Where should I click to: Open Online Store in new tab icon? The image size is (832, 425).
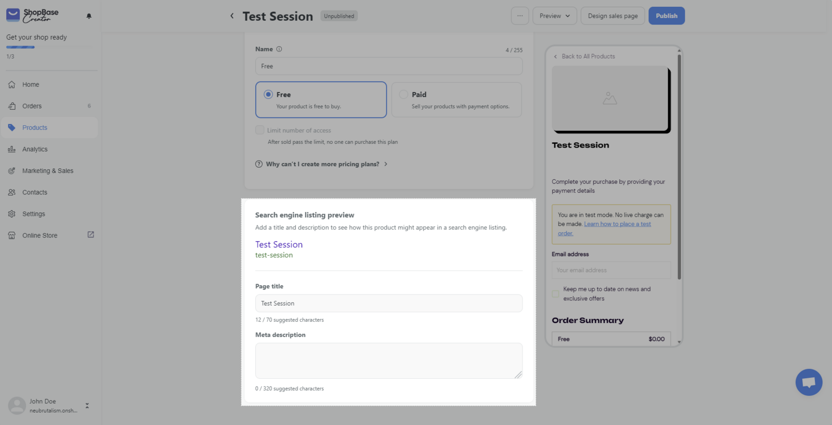90,235
